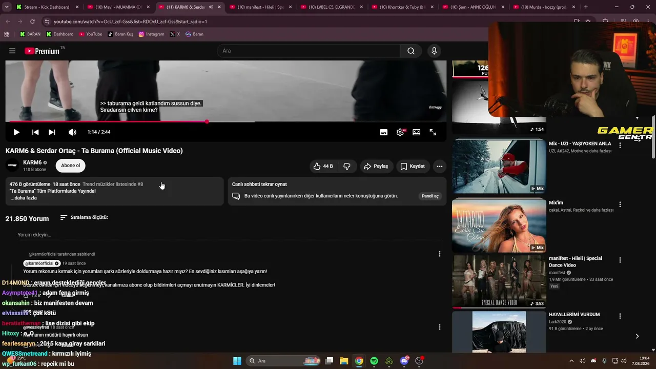Open 'HAYALLERİMİ VURDUM' video title
This screenshot has height=369, width=656.
574,314
